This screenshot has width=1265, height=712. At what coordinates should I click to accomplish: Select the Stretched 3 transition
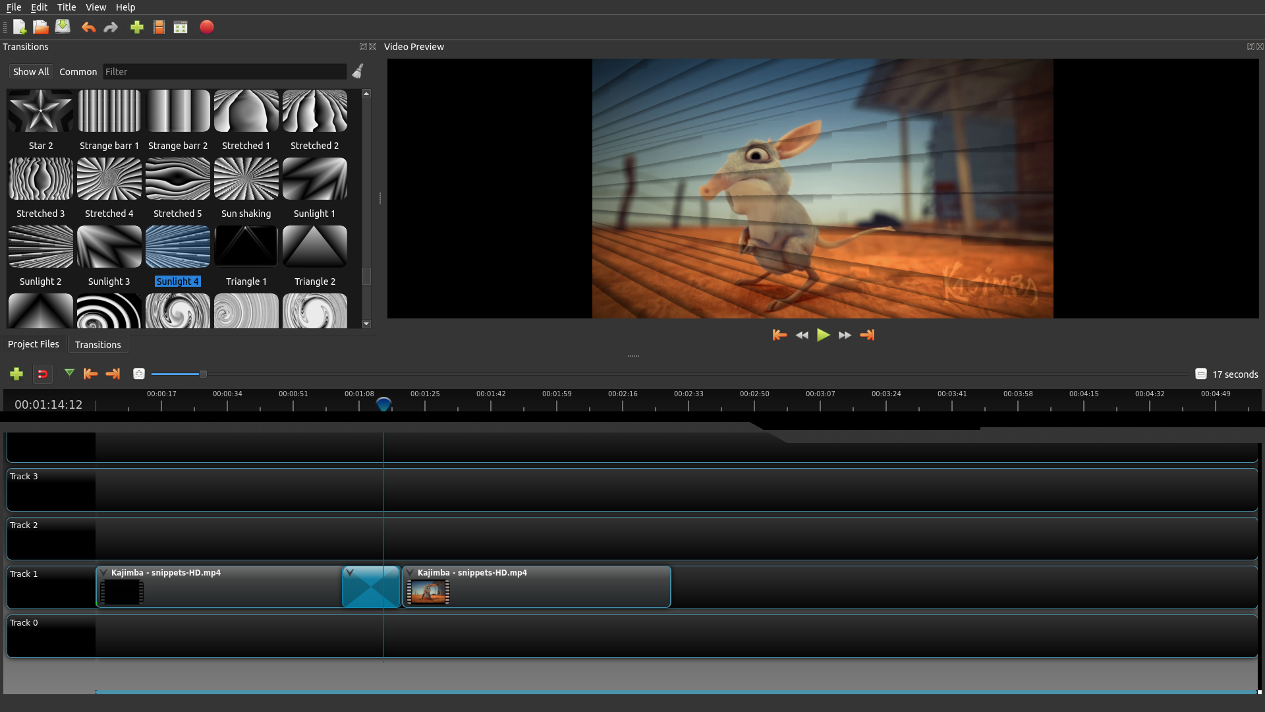click(41, 188)
